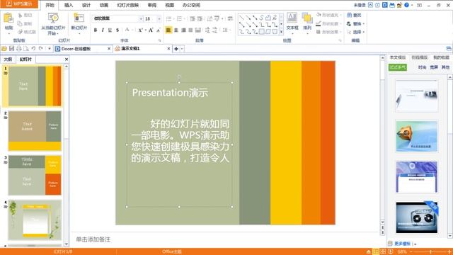Open the Slide Show (幻灯片放映) tab
The image size is (453, 255).
pyautogui.click(x=127, y=5)
